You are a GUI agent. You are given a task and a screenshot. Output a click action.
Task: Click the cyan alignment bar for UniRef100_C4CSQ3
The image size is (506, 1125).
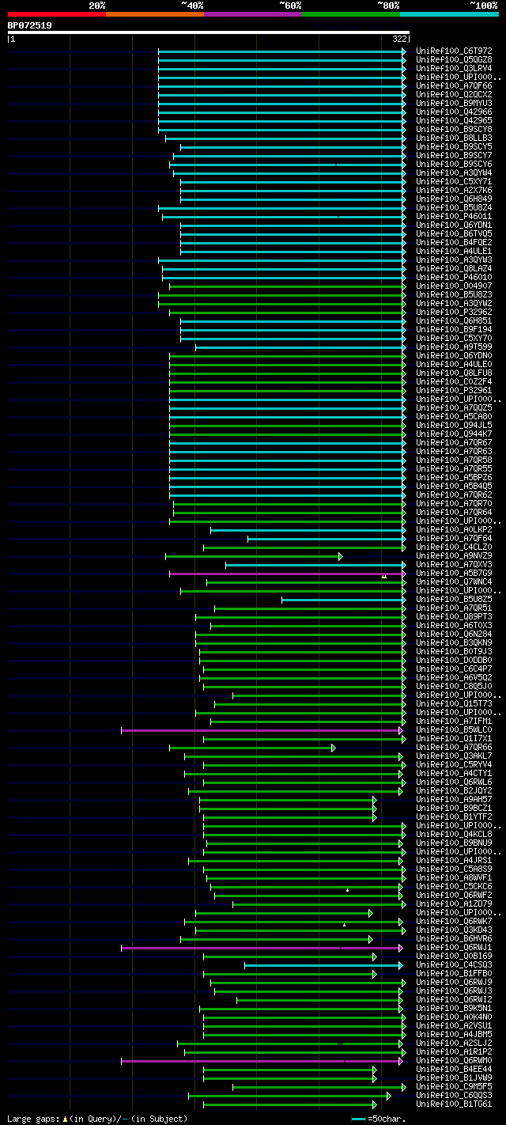click(x=323, y=965)
